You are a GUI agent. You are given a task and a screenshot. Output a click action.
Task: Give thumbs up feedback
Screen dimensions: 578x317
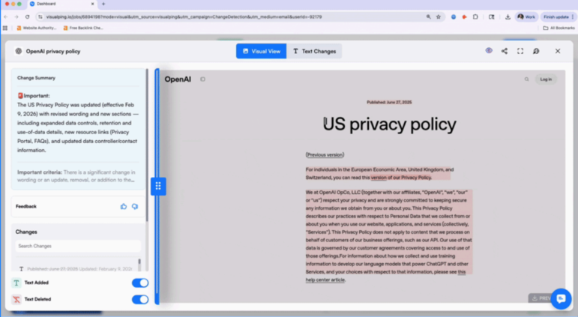(124, 206)
